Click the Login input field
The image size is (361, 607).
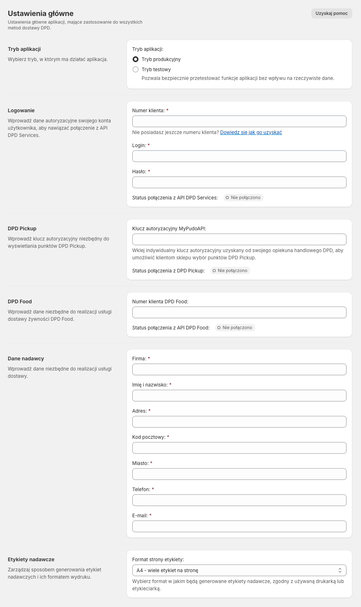(x=239, y=156)
